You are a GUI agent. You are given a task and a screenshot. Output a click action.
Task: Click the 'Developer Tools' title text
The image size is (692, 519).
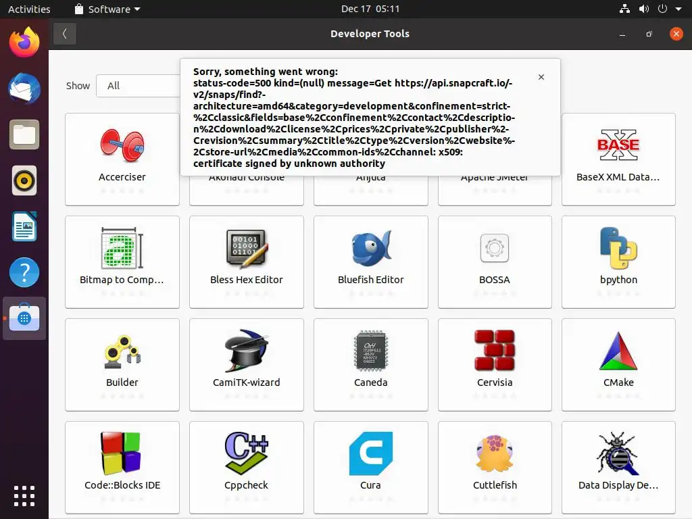pos(370,34)
